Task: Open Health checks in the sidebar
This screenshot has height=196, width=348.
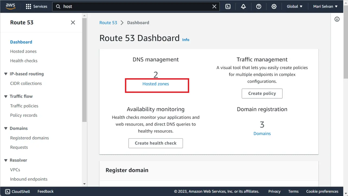Action: (24, 61)
